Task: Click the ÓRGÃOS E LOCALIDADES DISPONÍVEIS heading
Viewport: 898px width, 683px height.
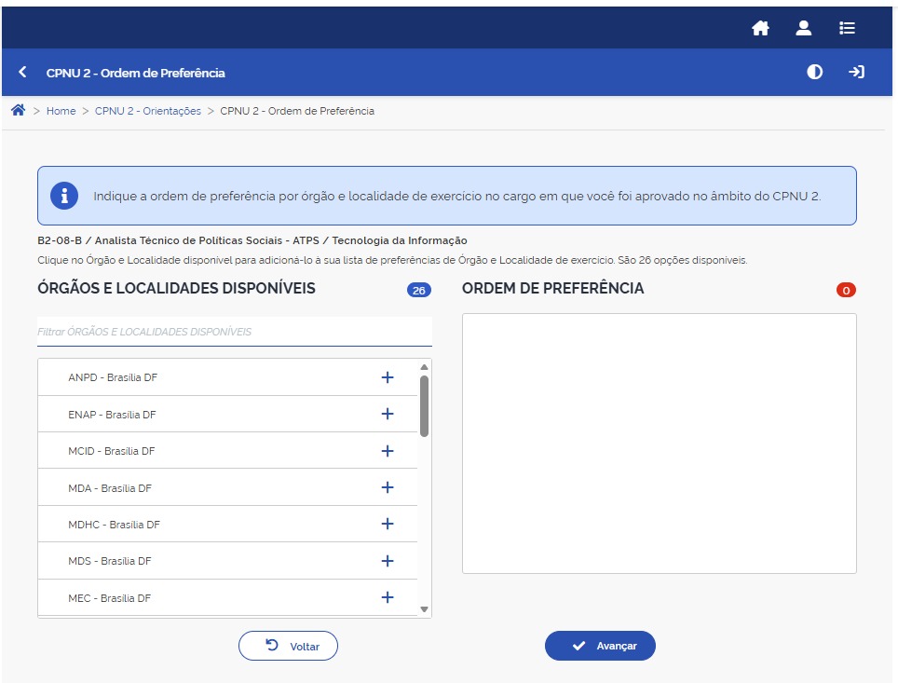Action: pos(176,288)
